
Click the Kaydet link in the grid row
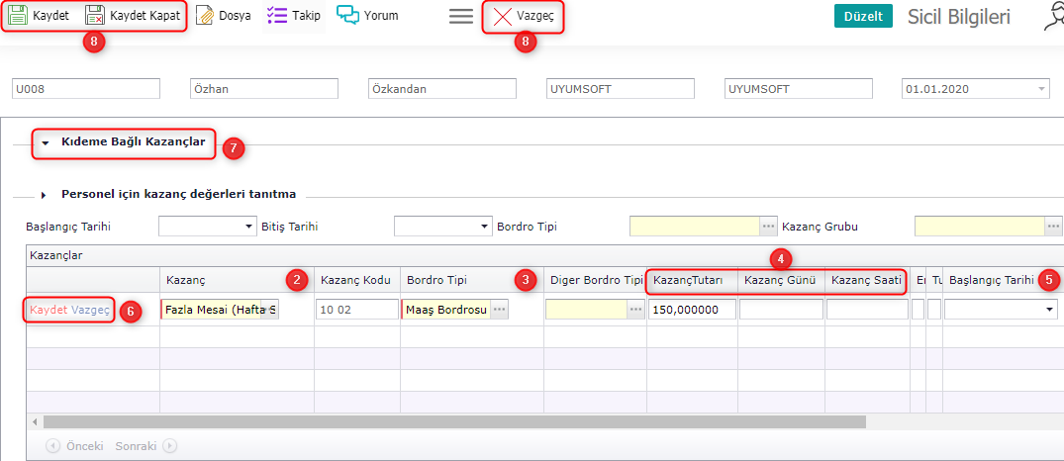[48, 310]
